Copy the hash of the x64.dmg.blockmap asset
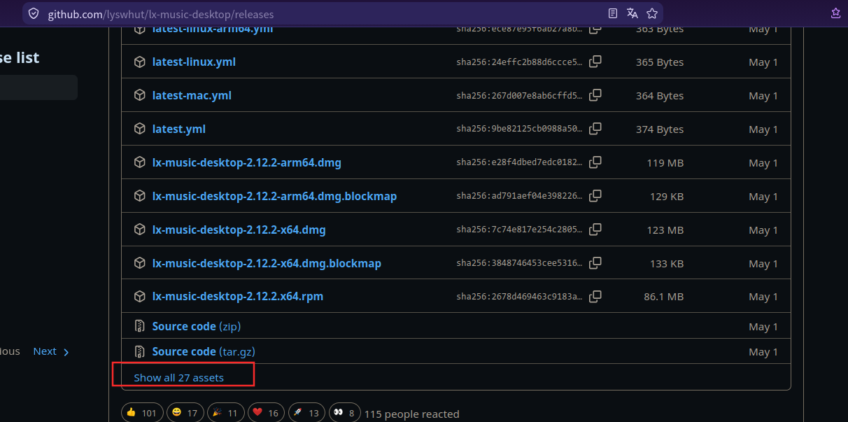848x422 pixels. pyautogui.click(x=595, y=263)
